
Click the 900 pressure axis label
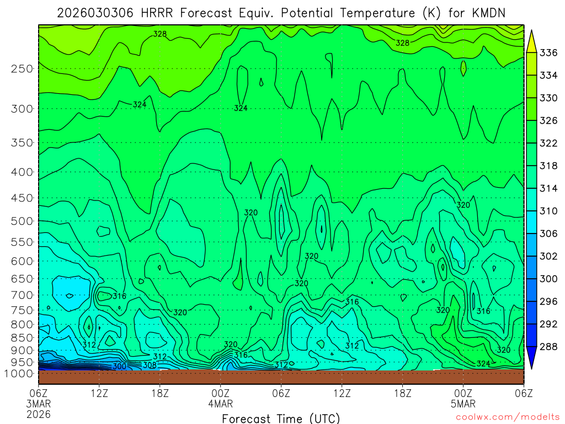[x=22, y=351]
